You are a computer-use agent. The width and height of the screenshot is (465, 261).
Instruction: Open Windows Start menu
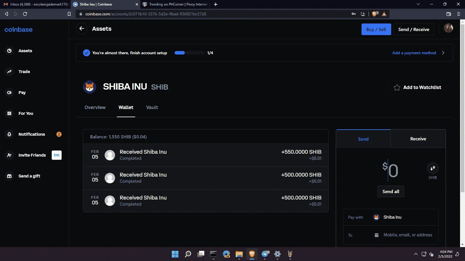click(175, 254)
